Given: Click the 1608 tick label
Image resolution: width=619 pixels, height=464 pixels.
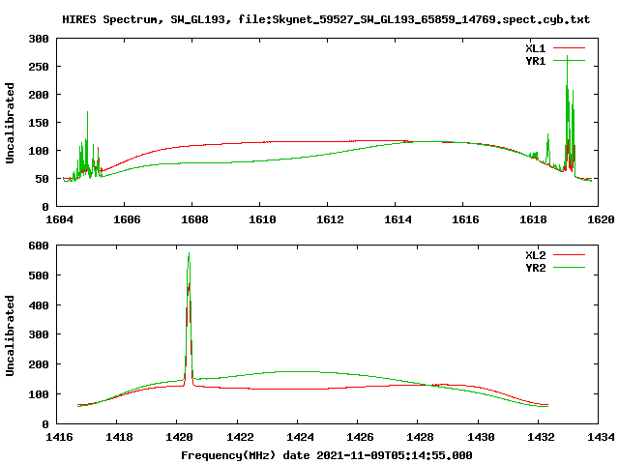Looking at the screenshot, I should [x=194, y=219].
